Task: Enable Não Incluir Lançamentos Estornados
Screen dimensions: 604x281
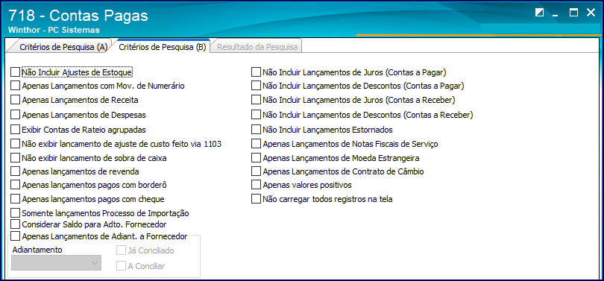Action: [256, 130]
